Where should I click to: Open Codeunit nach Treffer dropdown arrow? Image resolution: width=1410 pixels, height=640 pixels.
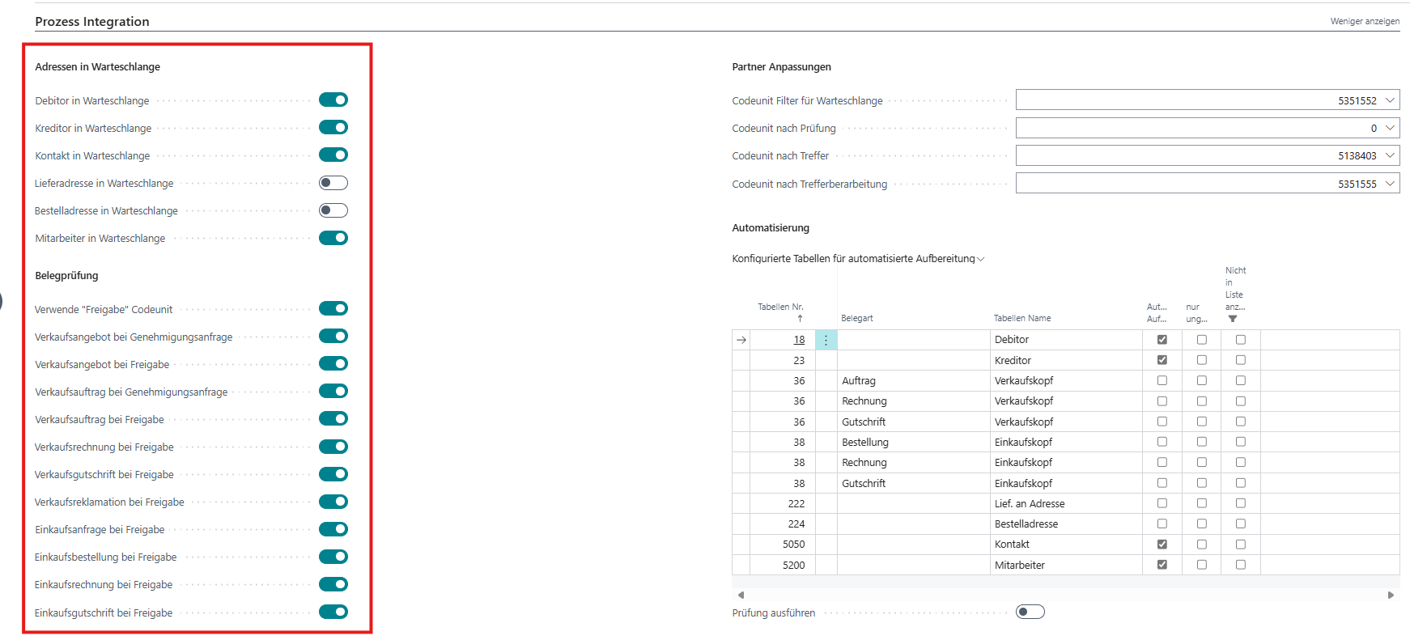[1390, 155]
